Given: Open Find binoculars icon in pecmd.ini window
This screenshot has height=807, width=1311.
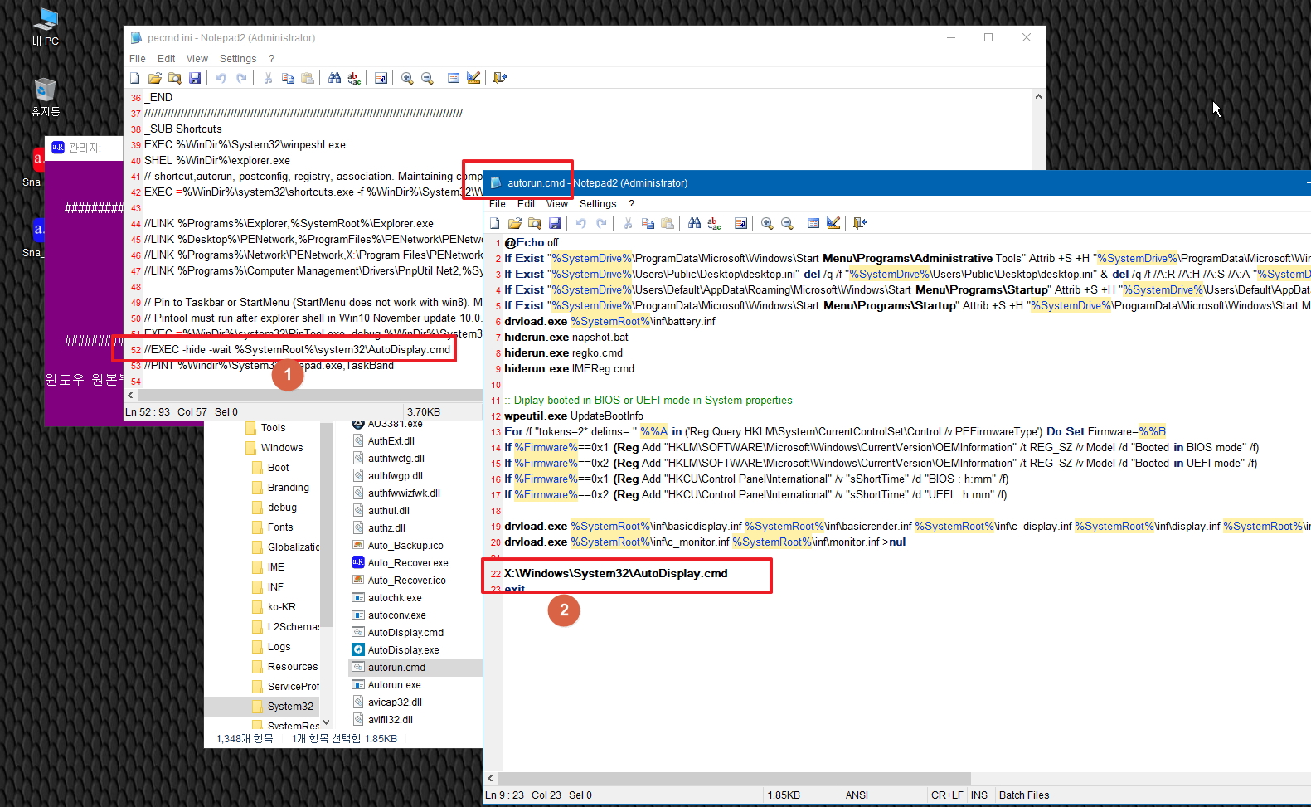Looking at the screenshot, I should click(x=334, y=78).
